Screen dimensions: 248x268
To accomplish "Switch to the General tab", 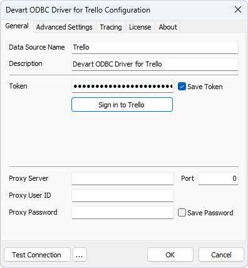I will (x=17, y=26).
